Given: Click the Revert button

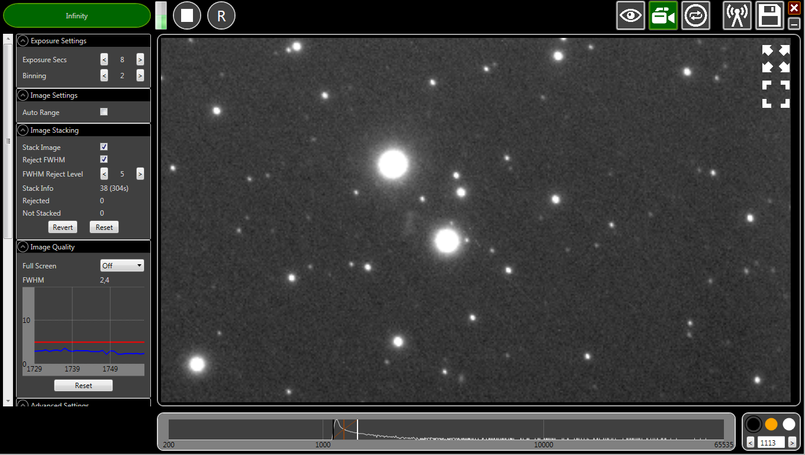Looking at the screenshot, I should (63, 227).
